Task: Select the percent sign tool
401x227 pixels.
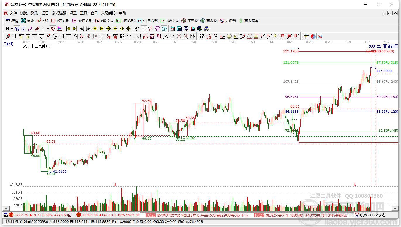Action: (x=215, y=36)
